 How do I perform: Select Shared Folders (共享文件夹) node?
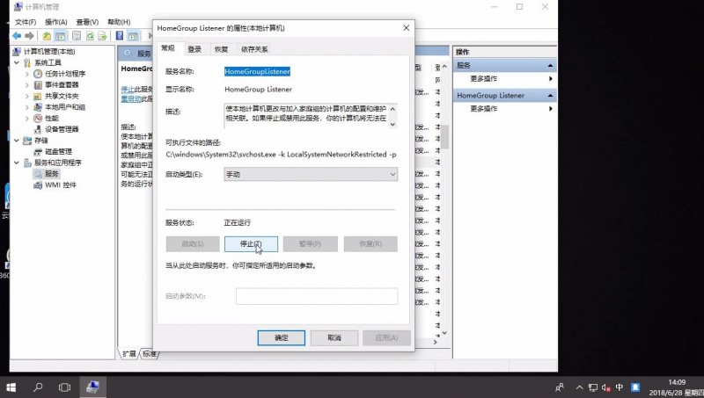62,96
